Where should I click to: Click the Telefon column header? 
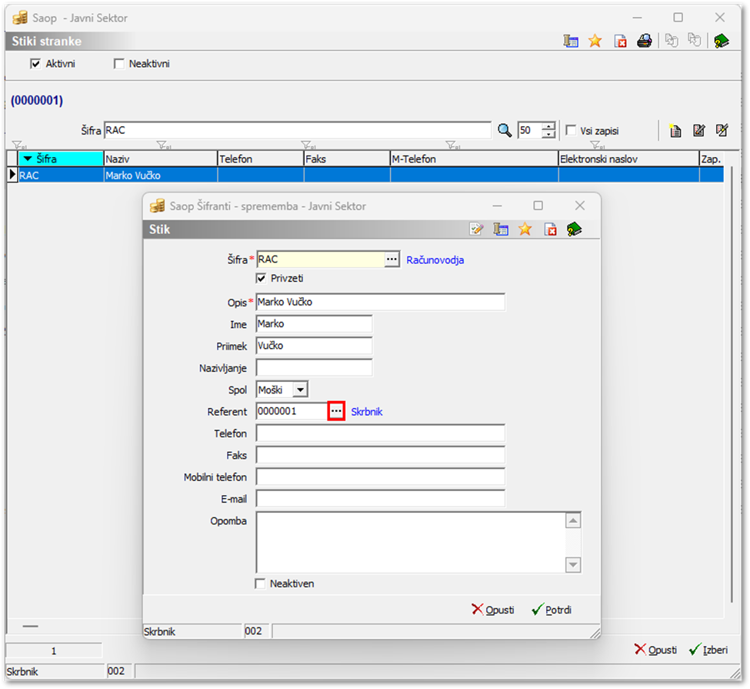coord(261,159)
